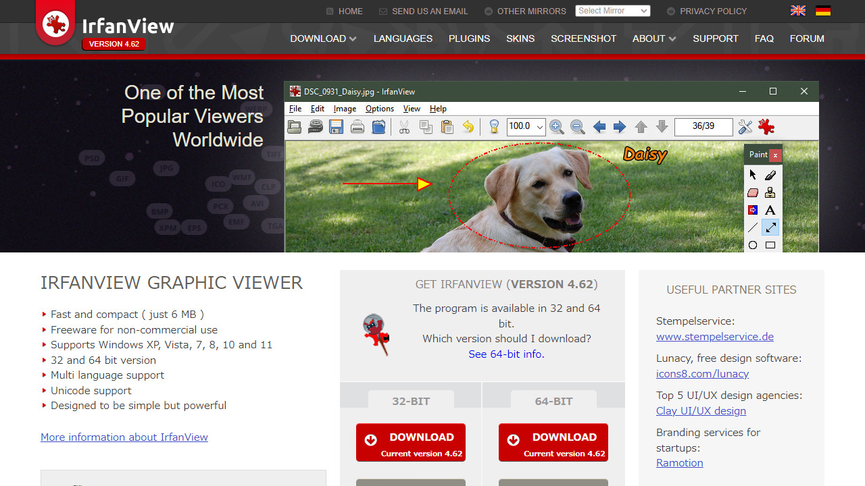
Task: Click the Copy icon in toolbar
Action: 426,127
